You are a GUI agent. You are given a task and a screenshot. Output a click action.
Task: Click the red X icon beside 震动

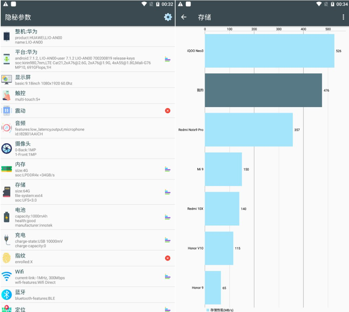click(x=167, y=111)
